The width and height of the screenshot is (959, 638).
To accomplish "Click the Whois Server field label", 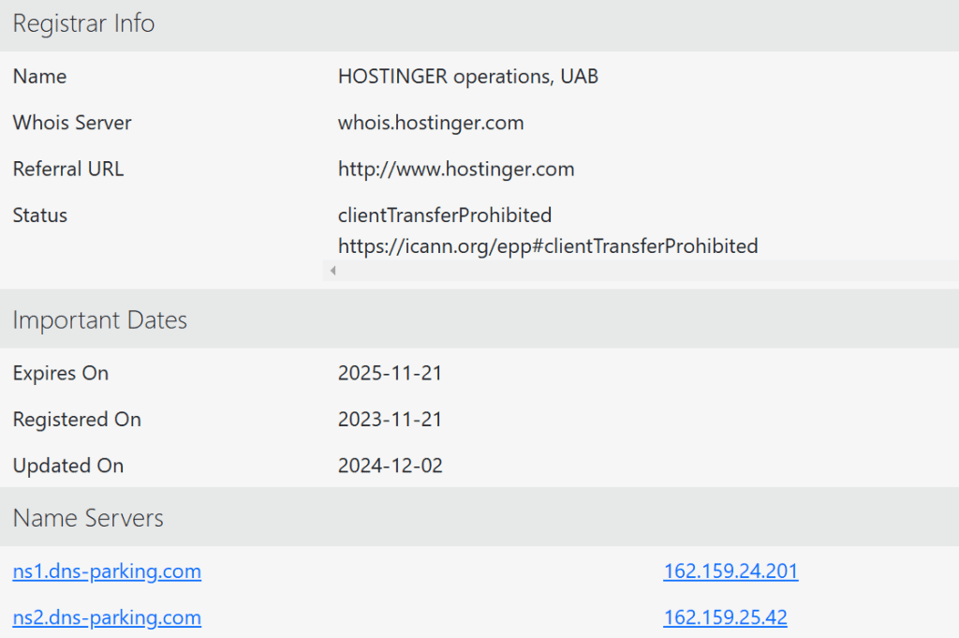I will tap(72, 123).
